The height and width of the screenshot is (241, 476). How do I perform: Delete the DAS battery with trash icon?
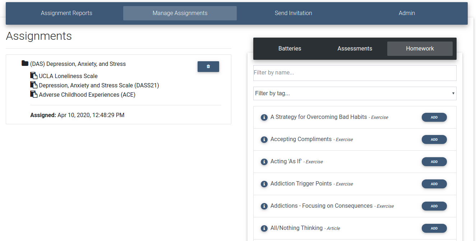(x=208, y=67)
